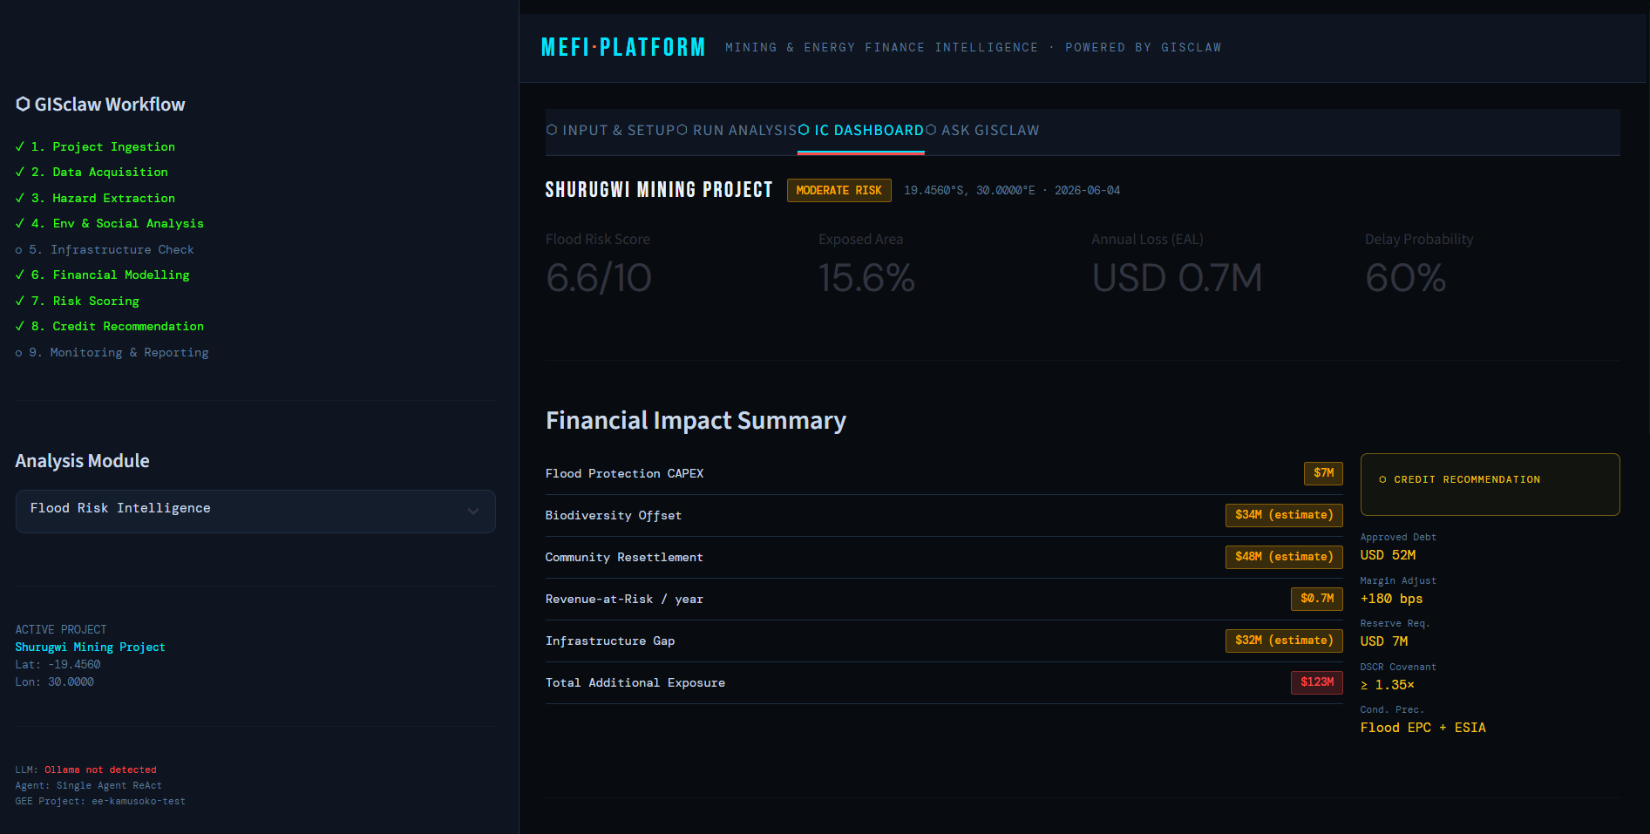Click the Ollama not detected status

[100, 770]
